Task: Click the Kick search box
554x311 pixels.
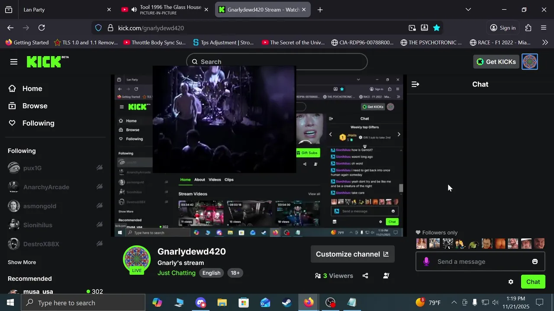Action: (x=277, y=62)
